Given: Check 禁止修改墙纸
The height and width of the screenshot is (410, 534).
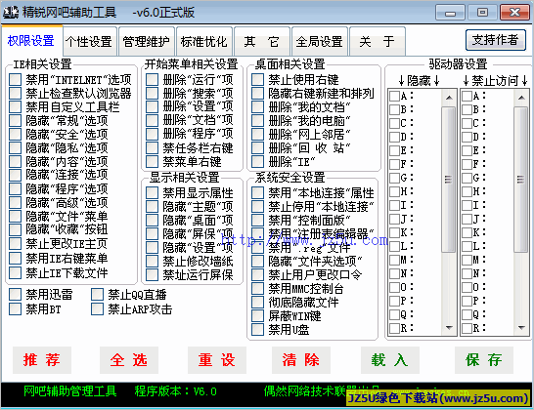Looking at the screenshot, I should [x=152, y=261].
